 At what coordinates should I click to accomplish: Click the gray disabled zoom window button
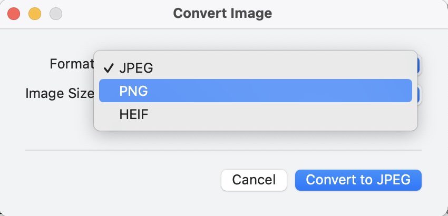pos(55,14)
